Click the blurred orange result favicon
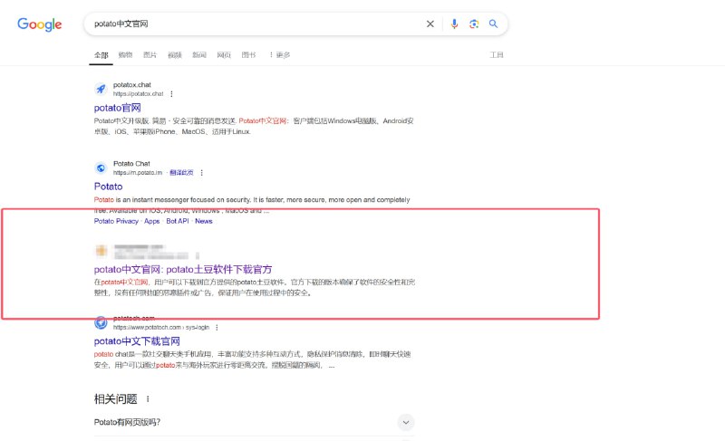Viewport: 725px width, 441px height. coord(101,251)
